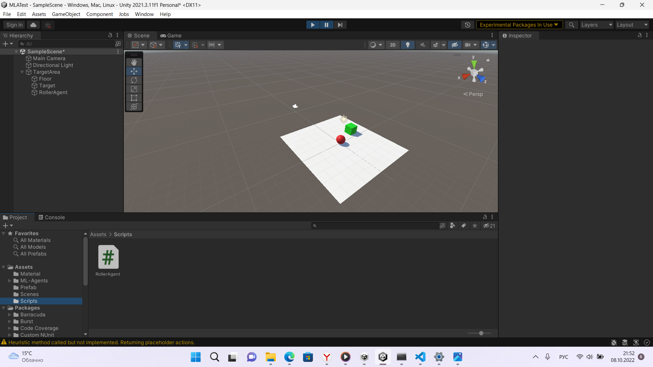The height and width of the screenshot is (367, 653).
Task: Open Undo History icon
Action: pos(468,25)
